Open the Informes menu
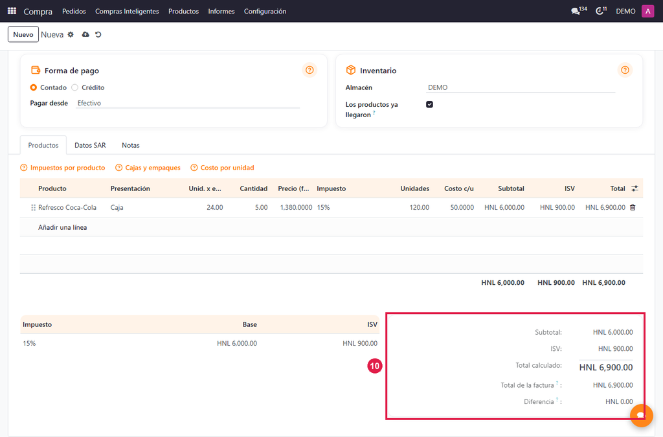663x437 pixels. [221, 12]
